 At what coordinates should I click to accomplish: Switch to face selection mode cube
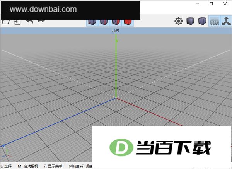click(x=116, y=22)
